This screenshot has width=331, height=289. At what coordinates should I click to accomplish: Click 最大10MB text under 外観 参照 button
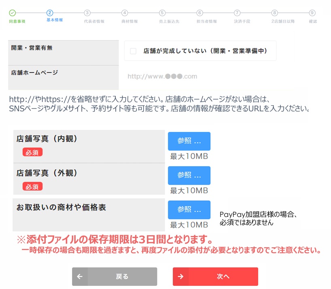[189, 191]
